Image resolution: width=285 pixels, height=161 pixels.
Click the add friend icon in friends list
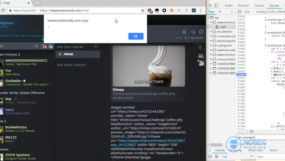pos(51,46)
